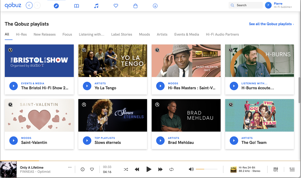Toggle repeat mode

pyautogui.click(x=171, y=169)
